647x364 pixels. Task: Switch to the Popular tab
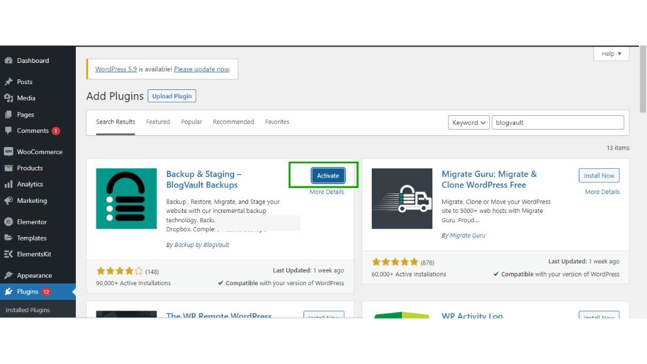[x=192, y=122]
